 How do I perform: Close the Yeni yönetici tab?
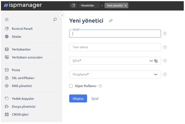point(125,5)
